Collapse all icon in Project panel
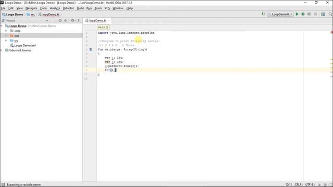This screenshot has height=187, width=333. pyautogui.click(x=66, y=20)
